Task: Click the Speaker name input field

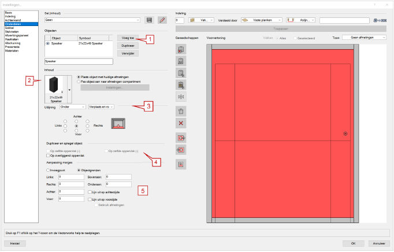Action: pos(79,61)
